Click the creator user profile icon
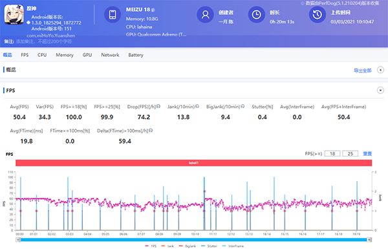The width and height of the screenshot is (388, 249). tap(205, 15)
